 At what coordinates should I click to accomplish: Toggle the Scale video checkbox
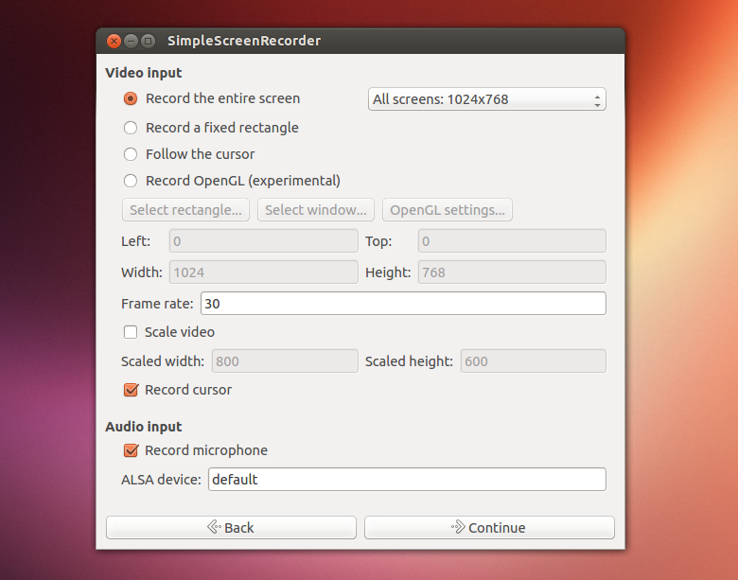[131, 332]
